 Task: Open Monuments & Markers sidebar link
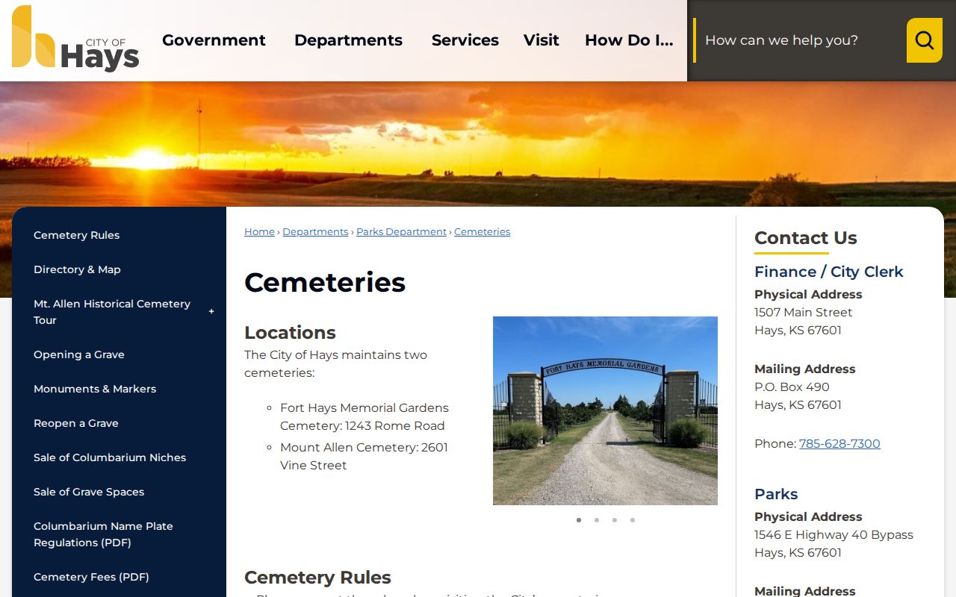95,389
